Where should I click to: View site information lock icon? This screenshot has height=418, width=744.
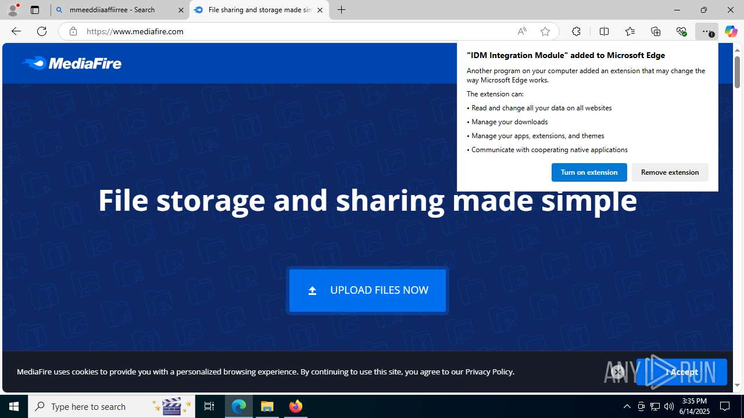coord(73,31)
